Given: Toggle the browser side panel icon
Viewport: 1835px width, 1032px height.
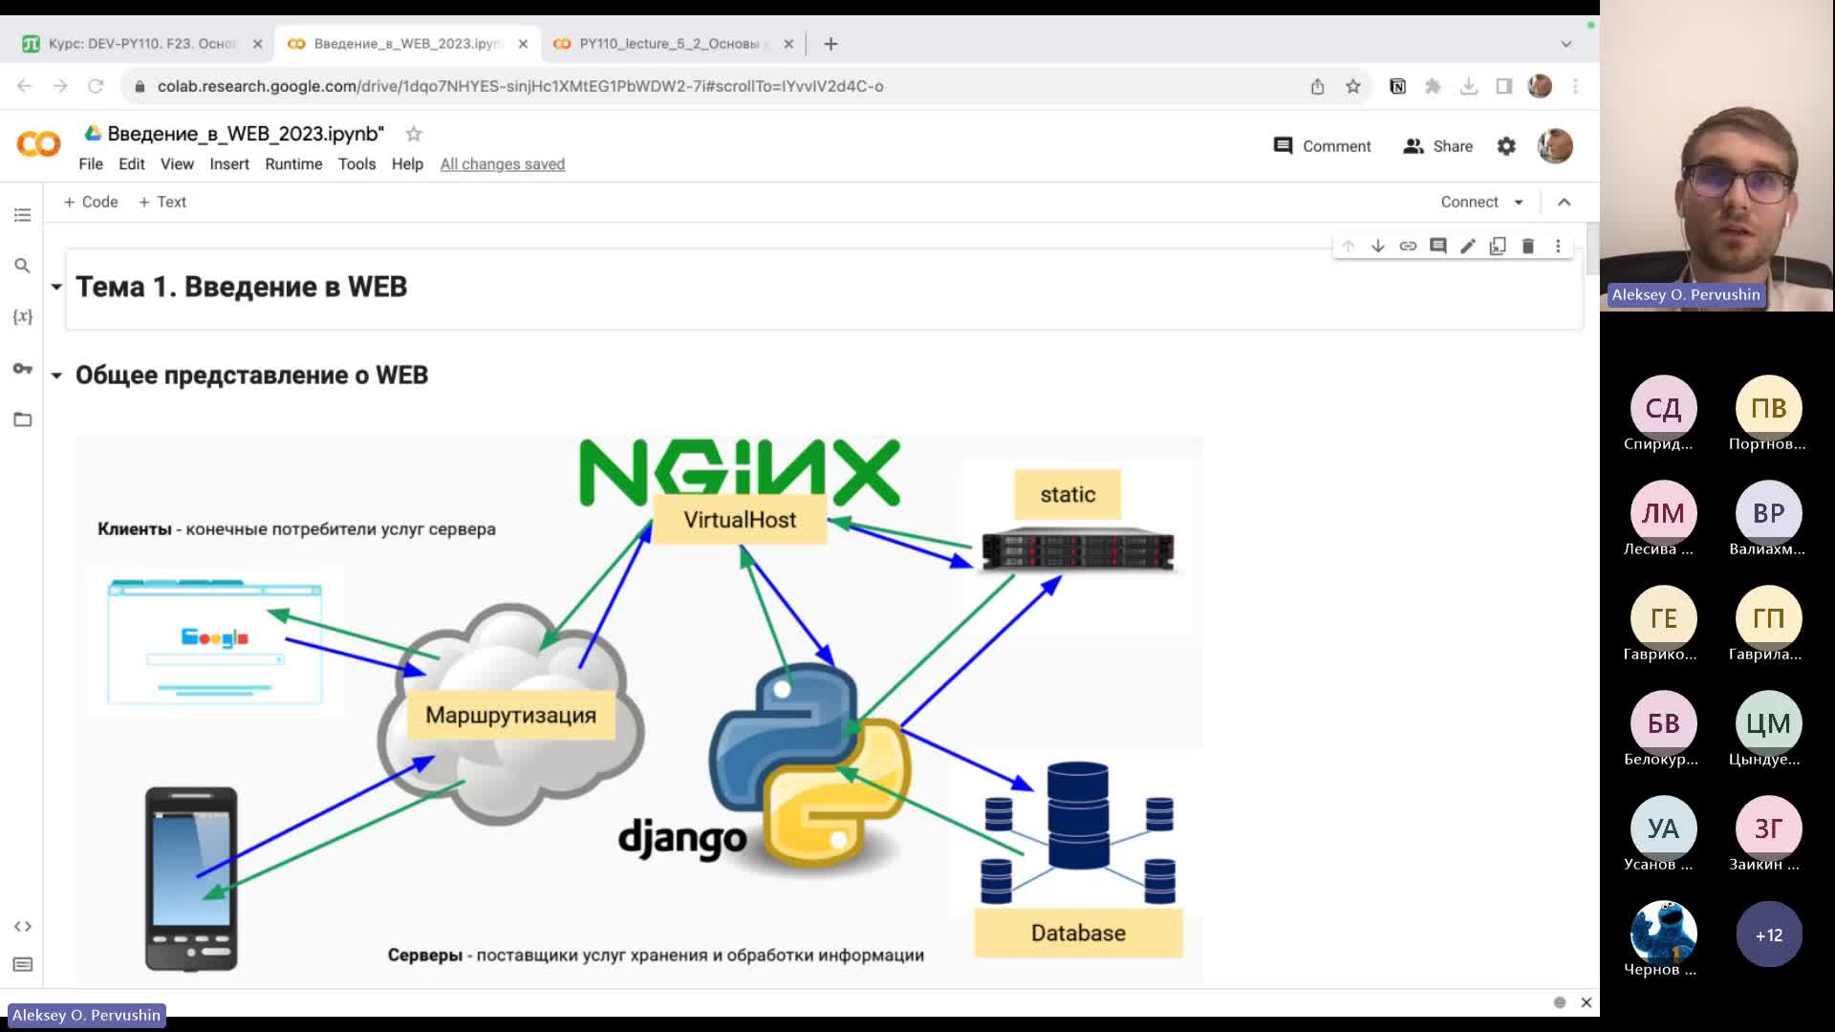Looking at the screenshot, I should pyautogui.click(x=1504, y=86).
